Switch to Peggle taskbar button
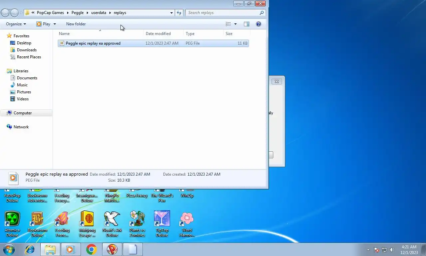This screenshot has width=426, height=256. coord(112,249)
